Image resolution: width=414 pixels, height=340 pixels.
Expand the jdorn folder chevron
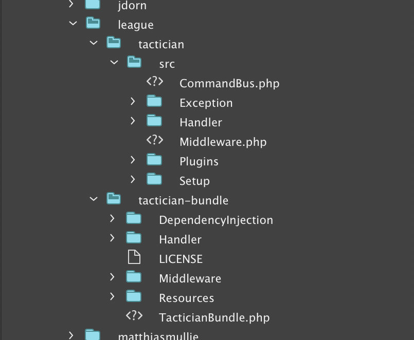pyautogui.click(x=71, y=5)
